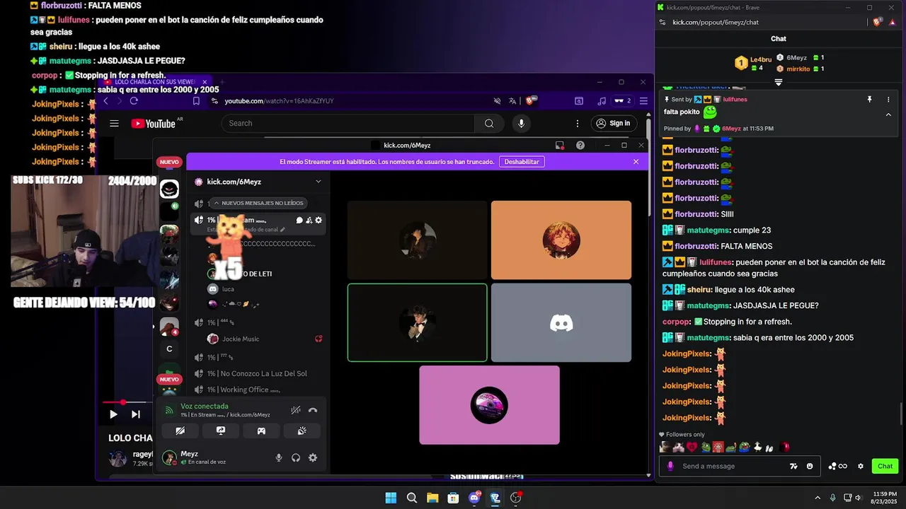Open the chat of the Stream voice channel
This screenshot has width=906, height=509.
click(x=299, y=220)
